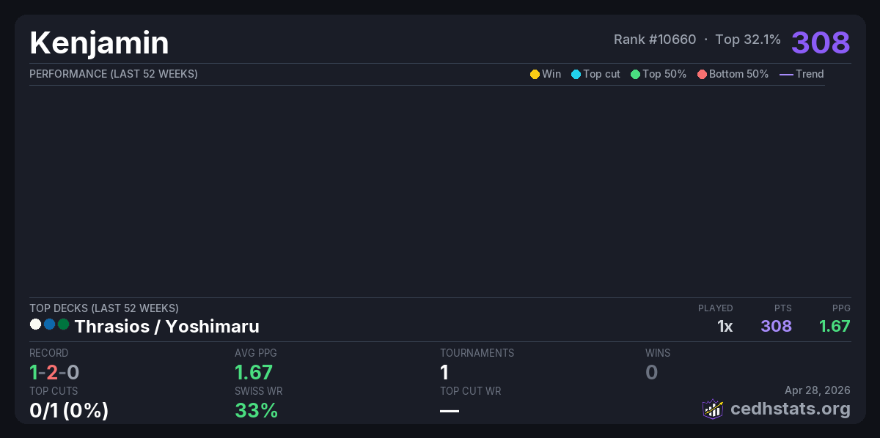Select the Rank #10660 text

click(655, 40)
